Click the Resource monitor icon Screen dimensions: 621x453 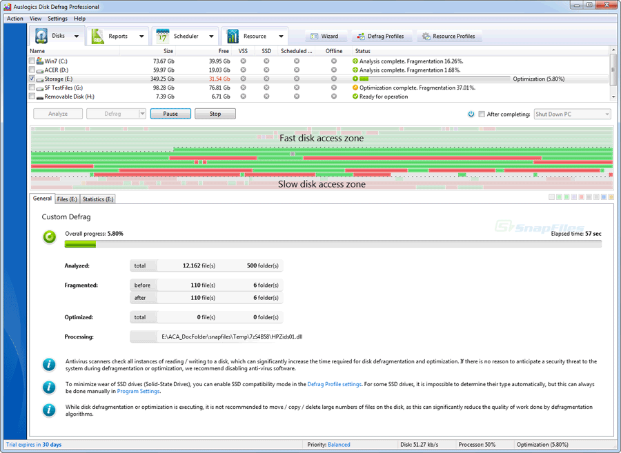[x=235, y=35]
